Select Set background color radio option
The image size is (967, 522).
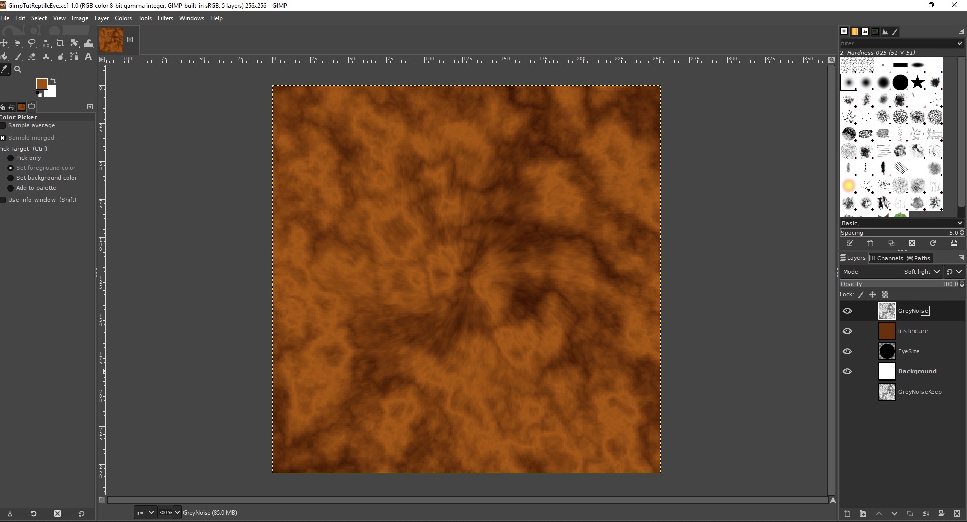click(x=10, y=178)
